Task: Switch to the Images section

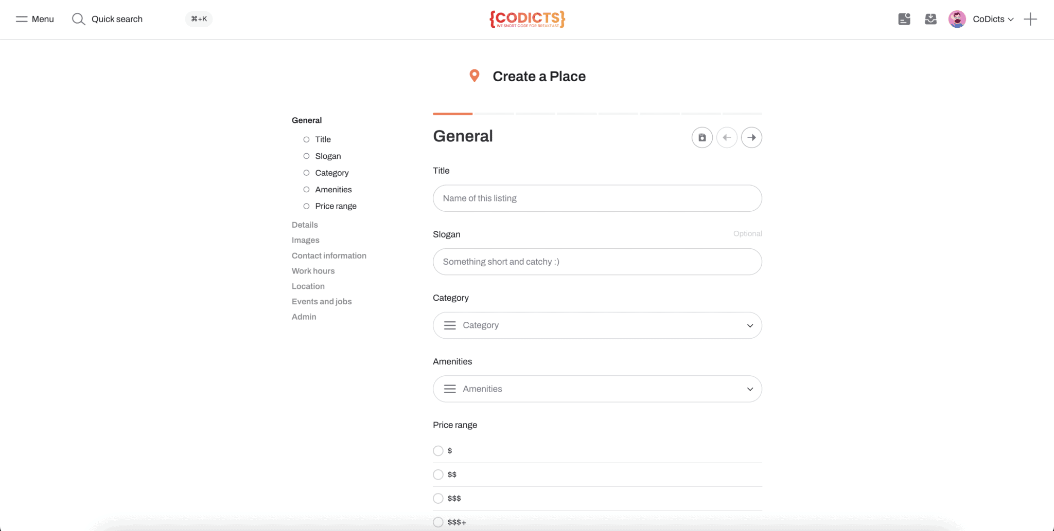Action: 305,240
